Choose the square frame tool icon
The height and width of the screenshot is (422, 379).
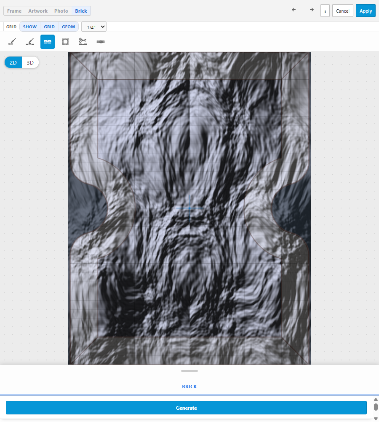coord(65,42)
